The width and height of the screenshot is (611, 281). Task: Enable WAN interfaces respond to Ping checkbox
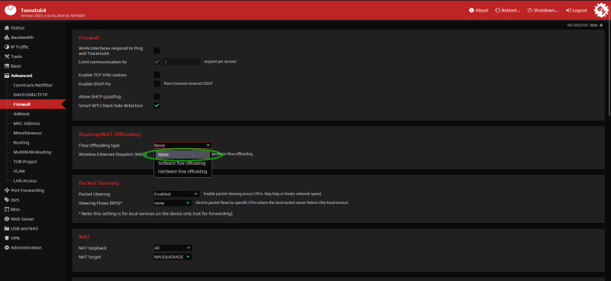(157, 50)
